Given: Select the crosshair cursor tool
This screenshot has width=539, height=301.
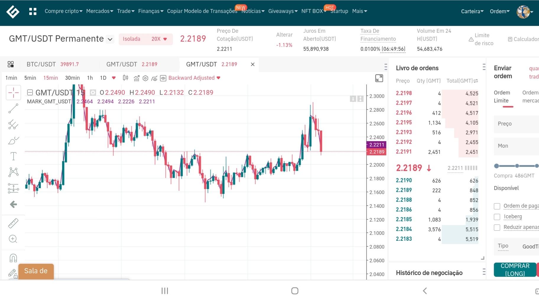Looking at the screenshot, I should pyautogui.click(x=13, y=92).
